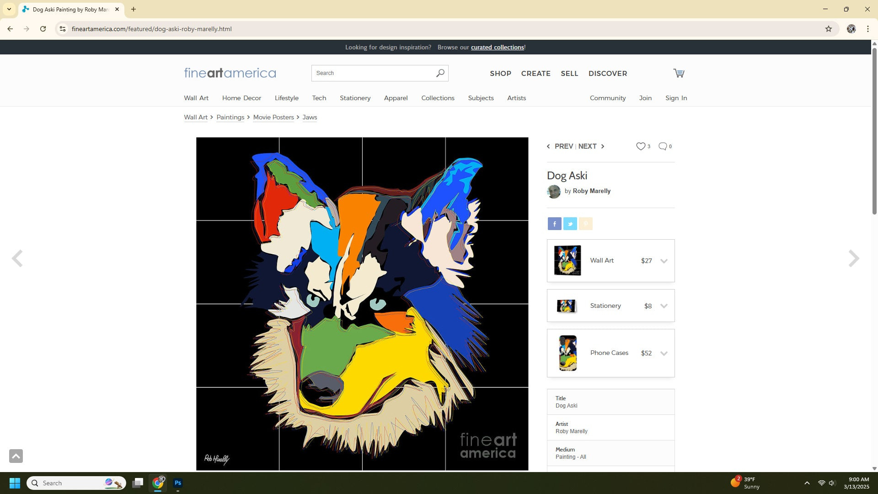The height and width of the screenshot is (494, 878).
Task: Expand the Stationery product options
Action: tap(664, 306)
